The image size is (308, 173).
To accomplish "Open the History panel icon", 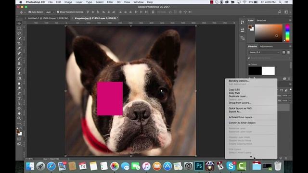I will click(x=243, y=22).
